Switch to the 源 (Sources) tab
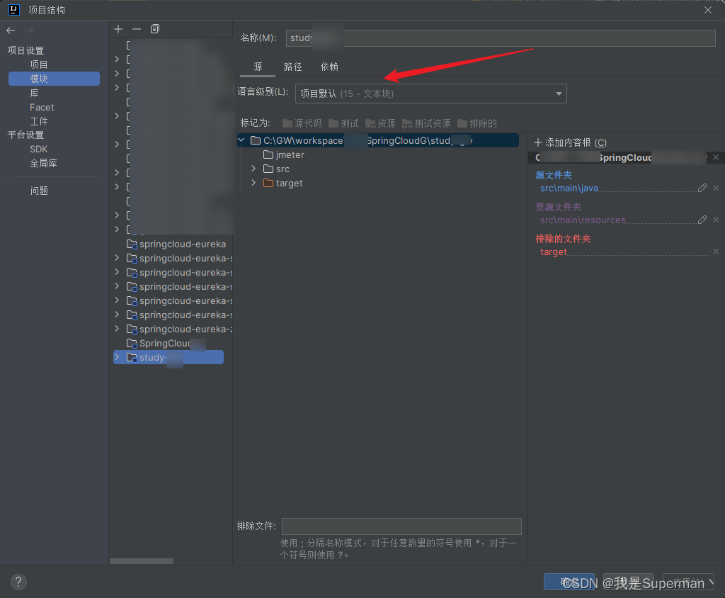Viewport: 725px width, 598px height. (258, 67)
